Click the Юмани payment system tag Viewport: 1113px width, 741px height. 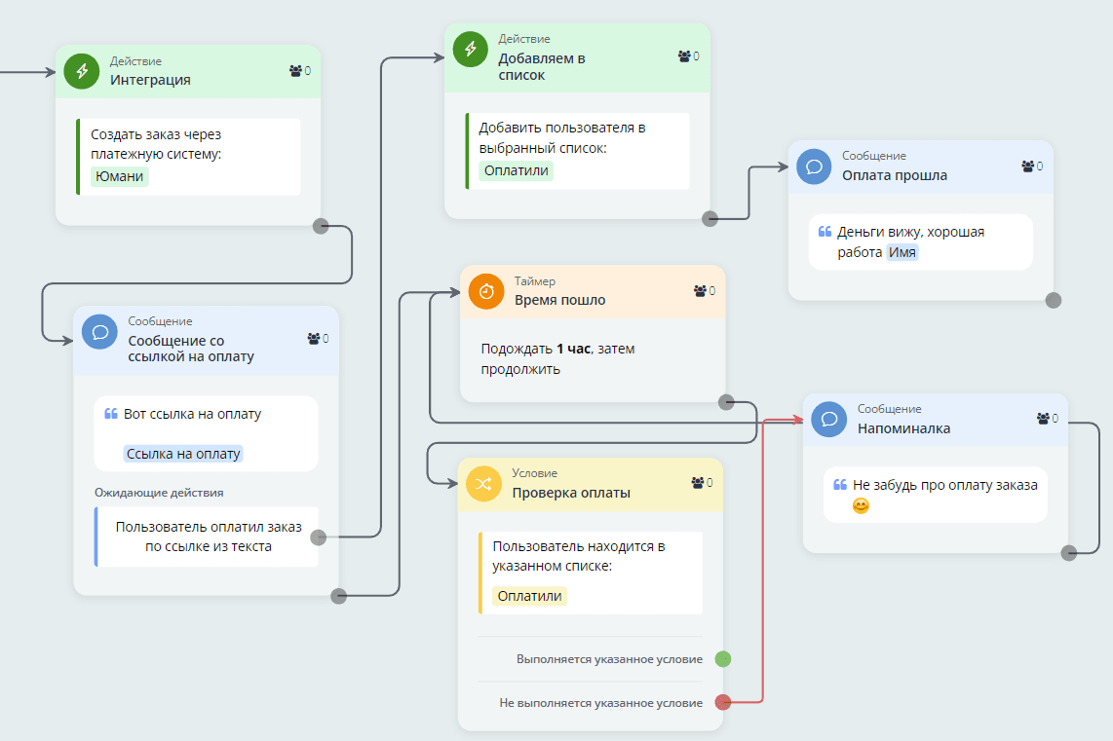coord(120,176)
